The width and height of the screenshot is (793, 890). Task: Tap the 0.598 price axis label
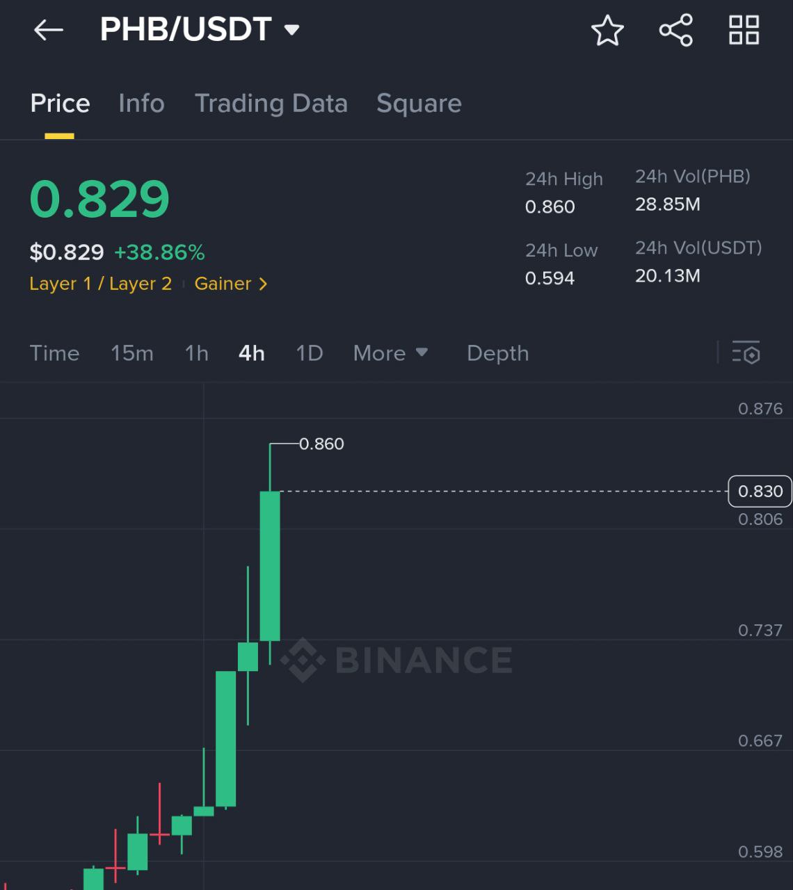pyautogui.click(x=760, y=852)
